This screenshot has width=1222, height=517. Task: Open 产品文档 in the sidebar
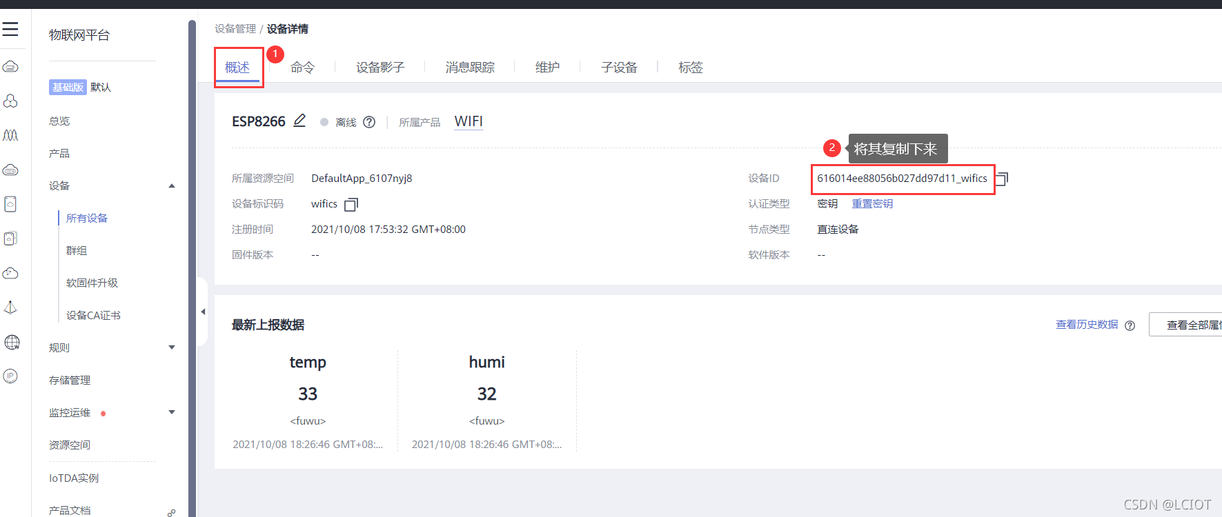(x=70, y=510)
